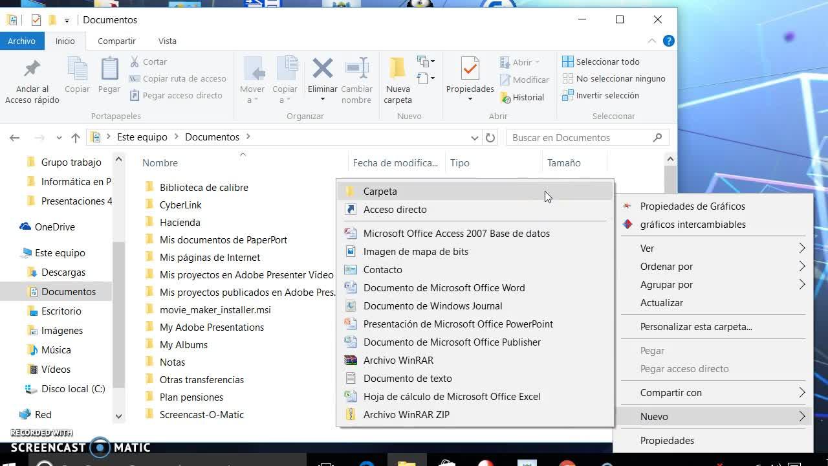Click No seleccionar ninguno
Screen dimensions: 828x466
coord(614,78)
